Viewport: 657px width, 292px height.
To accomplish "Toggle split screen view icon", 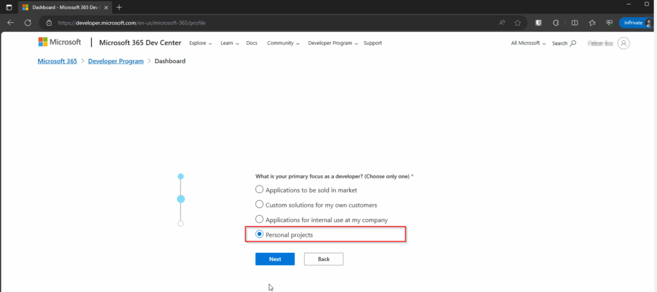I will [x=574, y=22].
